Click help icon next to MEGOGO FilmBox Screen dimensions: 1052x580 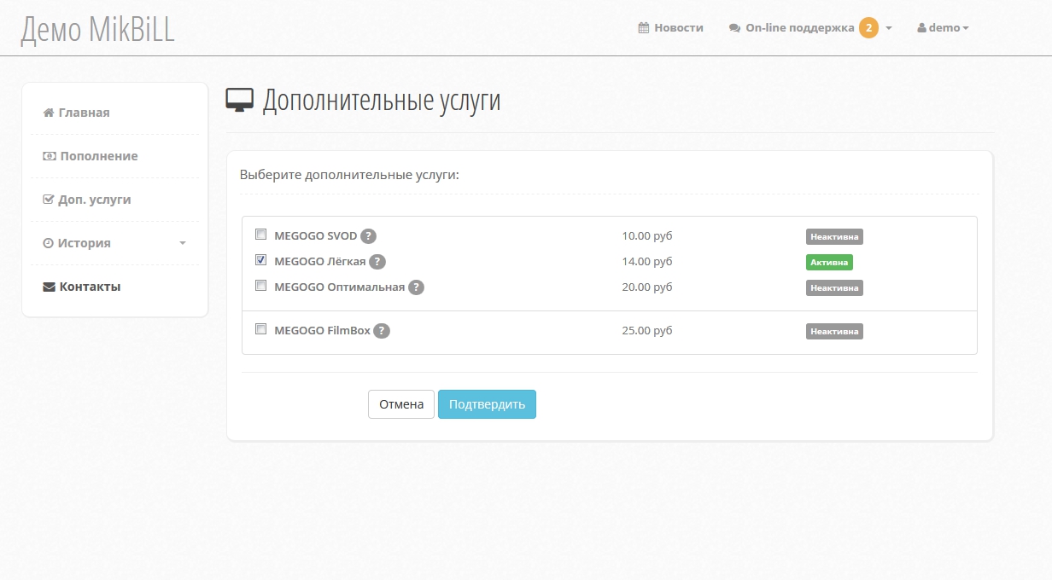pyautogui.click(x=382, y=331)
